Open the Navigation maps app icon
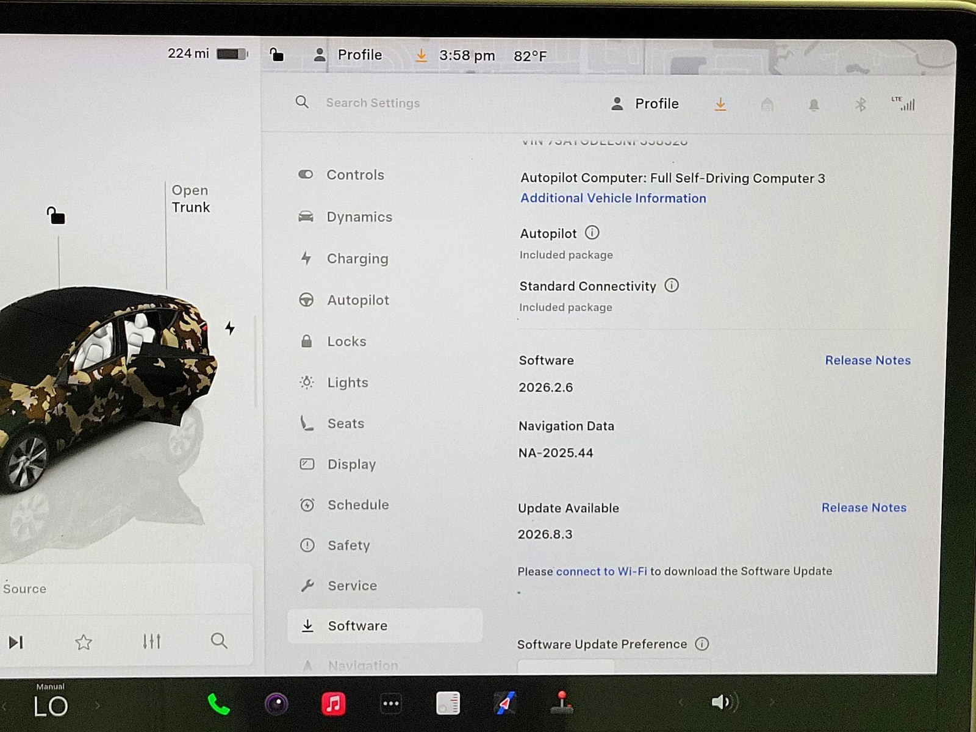This screenshot has height=732, width=976. point(505,703)
